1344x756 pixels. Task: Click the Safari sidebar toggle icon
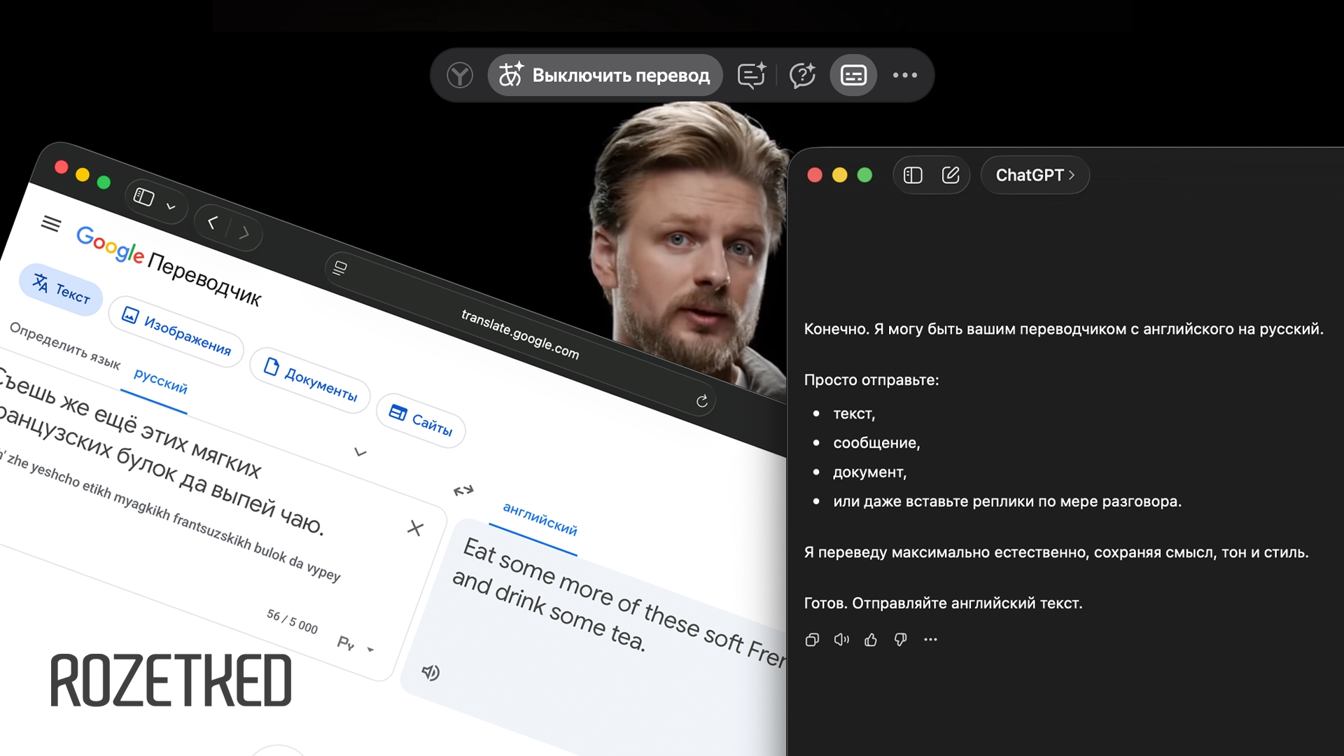[x=143, y=197]
